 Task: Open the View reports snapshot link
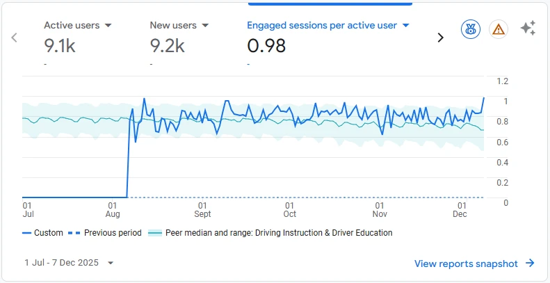466,264
